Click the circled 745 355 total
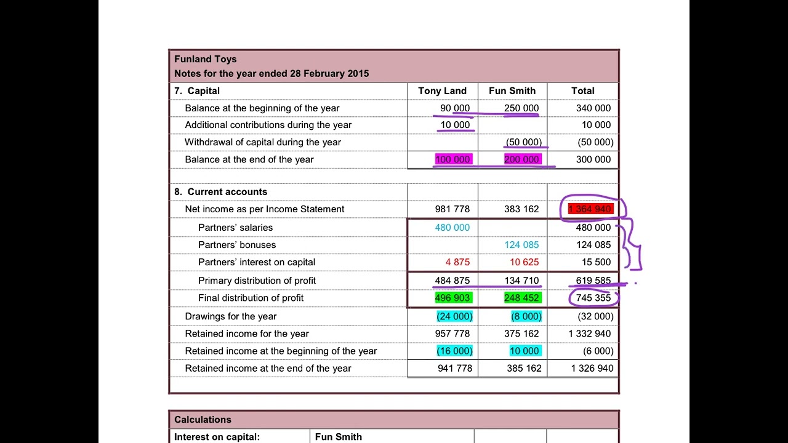Image resolution: width=788 pixels, height=443 pixels. pyautogui.click(x=593, y=298)
